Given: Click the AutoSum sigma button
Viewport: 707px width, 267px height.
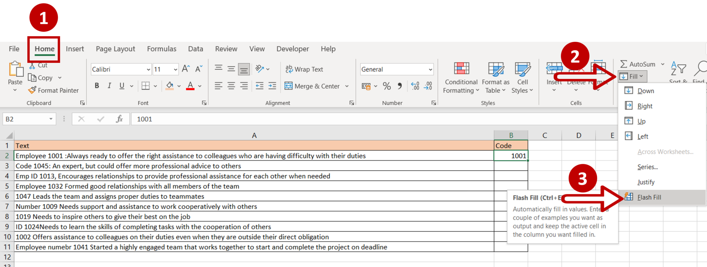Looking at the screenshot, I should (638, 64).
